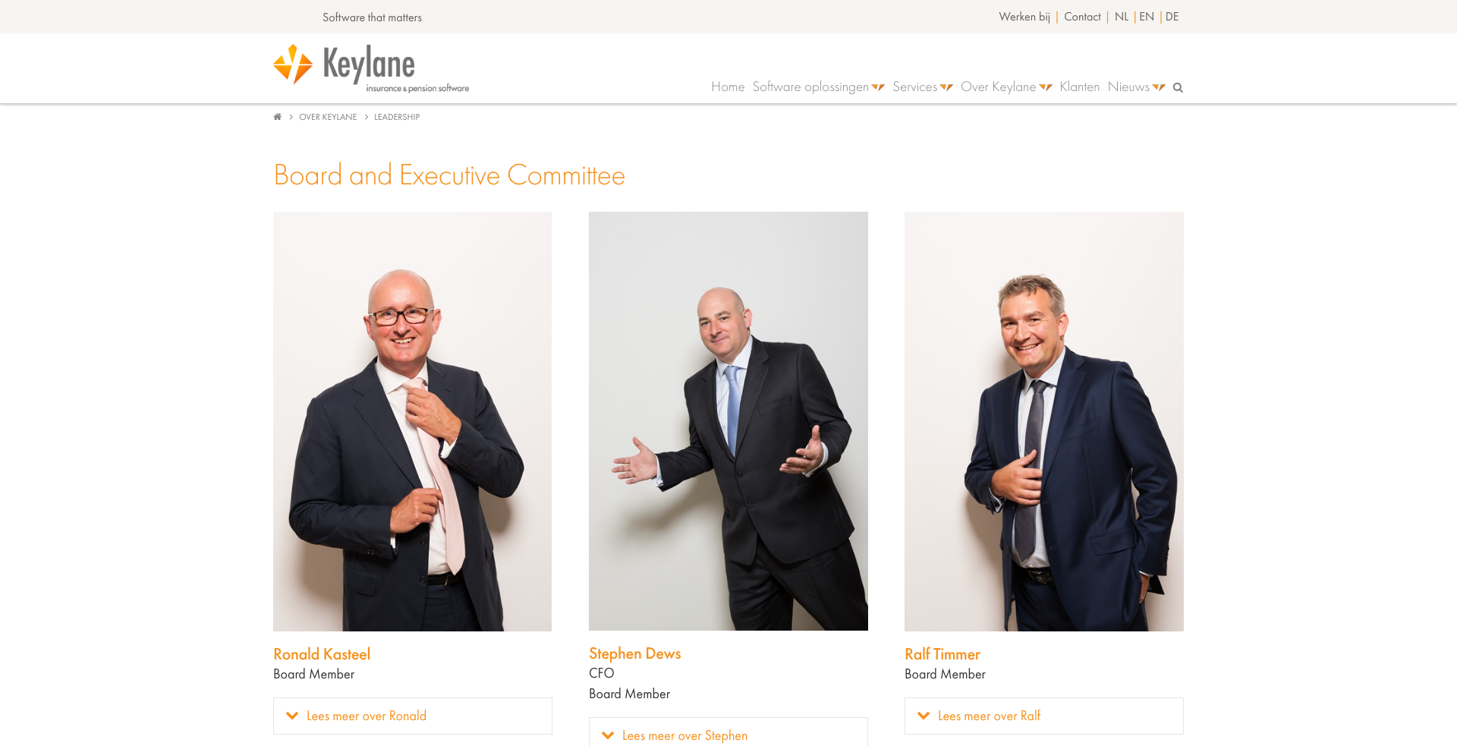Screen dimensions: 1457x746
Task: Click the Software oplossingen dropdown arrow
Action: (878, 87)
